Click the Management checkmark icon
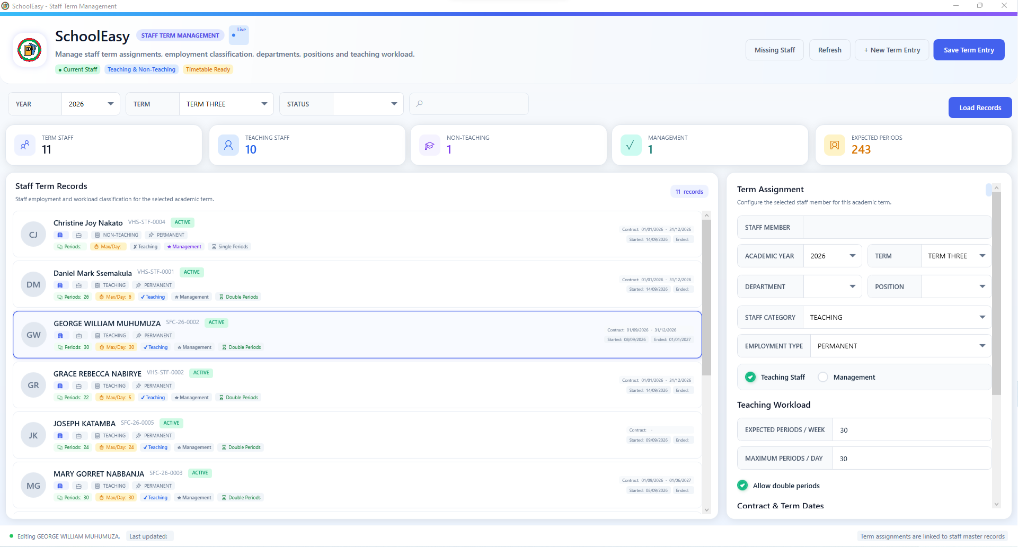 point(631,145)
